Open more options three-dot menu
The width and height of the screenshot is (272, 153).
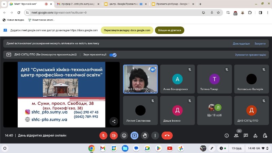pyautogui.click(x=155, y=135)
